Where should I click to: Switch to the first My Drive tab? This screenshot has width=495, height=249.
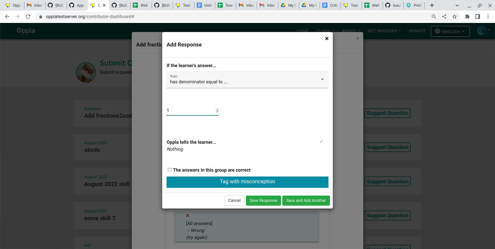[x=289, y=5]
